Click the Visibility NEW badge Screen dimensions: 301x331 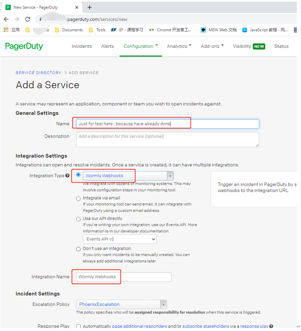click(x=259, y=46)
